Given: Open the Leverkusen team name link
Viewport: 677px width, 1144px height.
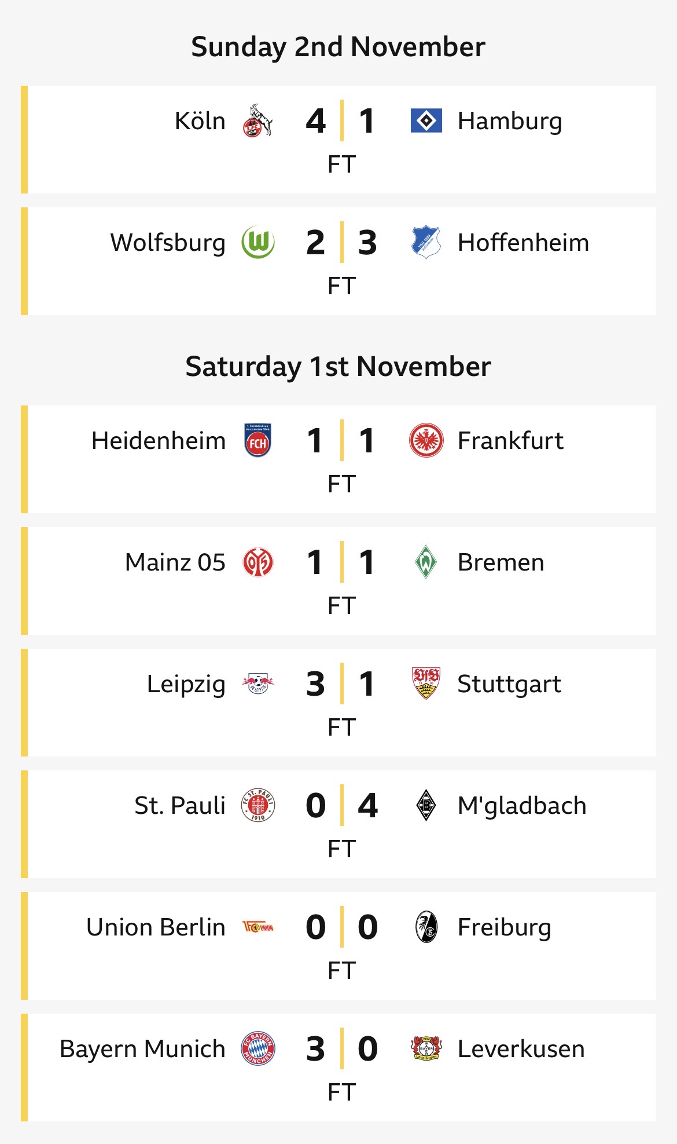Looking at the screenshot, I should click(521, 1049).
